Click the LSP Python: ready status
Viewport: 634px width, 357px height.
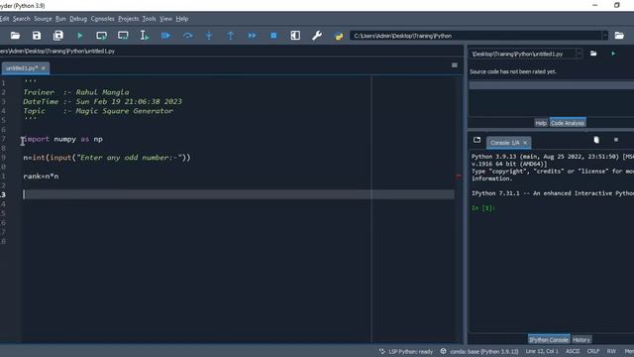tap(406, 351)
